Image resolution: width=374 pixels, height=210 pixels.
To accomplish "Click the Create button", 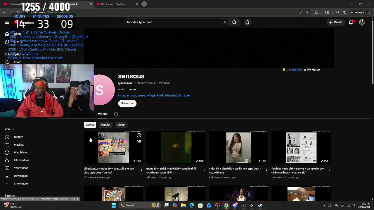I will coord(335,22).
